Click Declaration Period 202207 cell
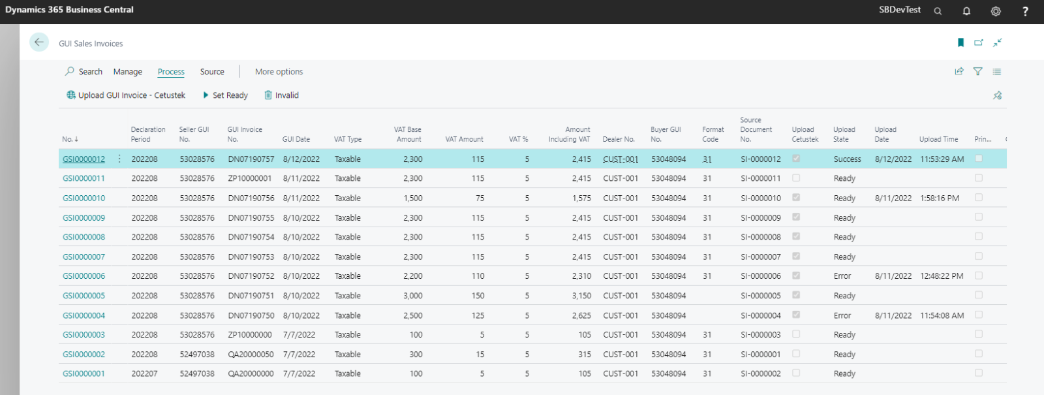Screen dimensions: 1044x395 click(x=144, y=373)
